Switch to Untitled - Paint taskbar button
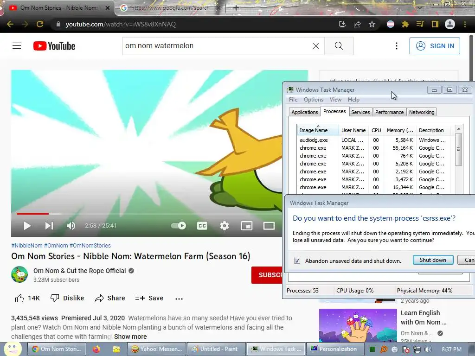Viewport: 475px width, 356px height. click(216, 349)
